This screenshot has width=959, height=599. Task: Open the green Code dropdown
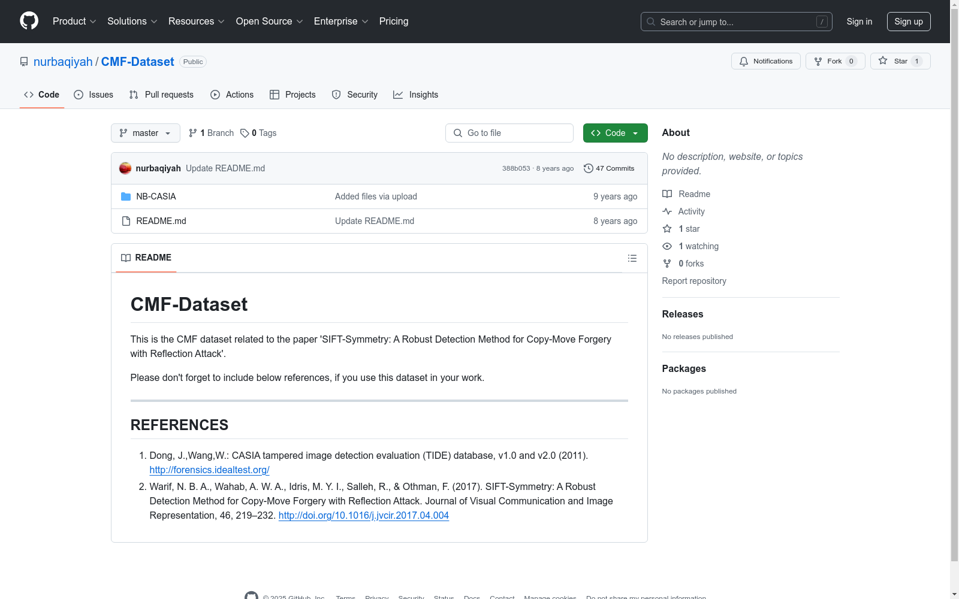tap(615, 133)
